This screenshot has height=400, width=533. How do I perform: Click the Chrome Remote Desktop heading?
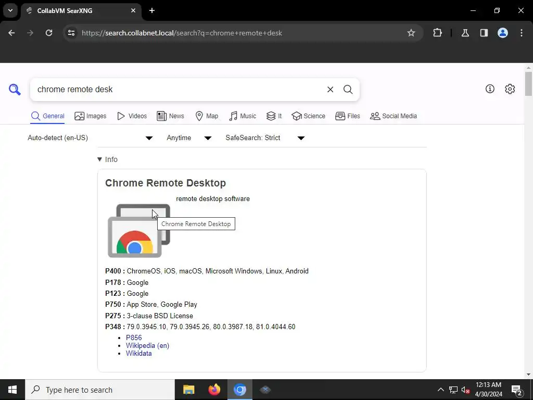166,183
